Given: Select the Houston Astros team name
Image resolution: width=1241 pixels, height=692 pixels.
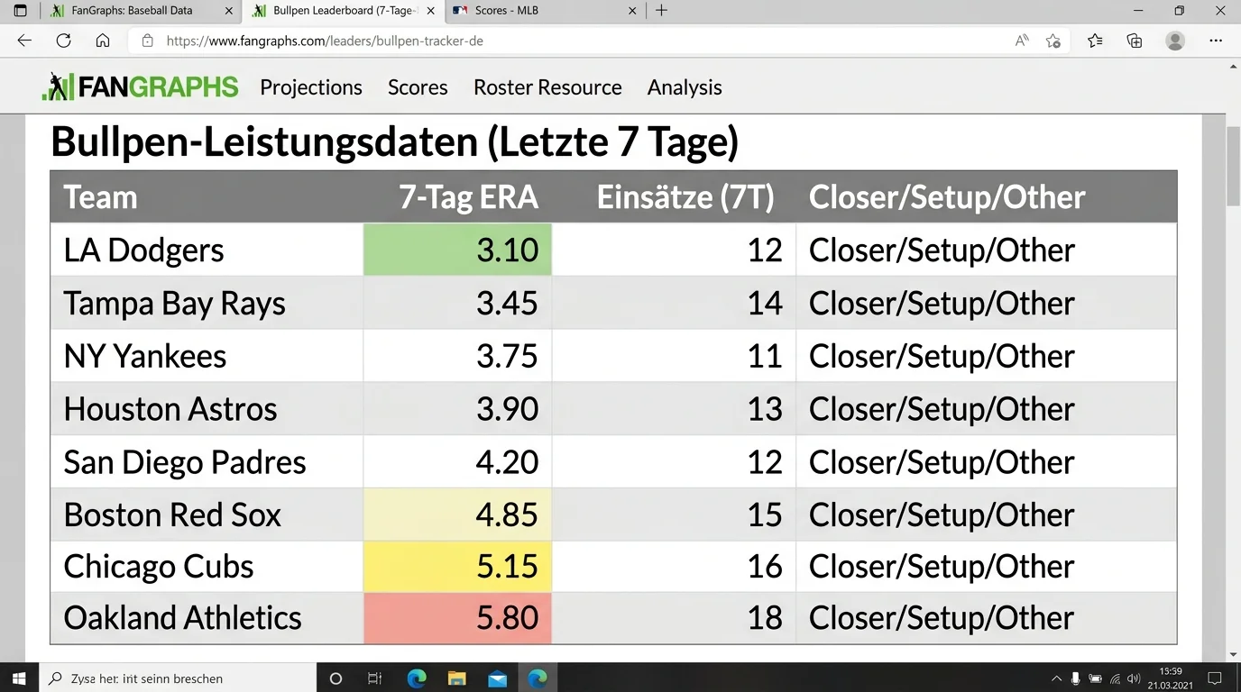Looking at the screenshot, I should [170, 409].
